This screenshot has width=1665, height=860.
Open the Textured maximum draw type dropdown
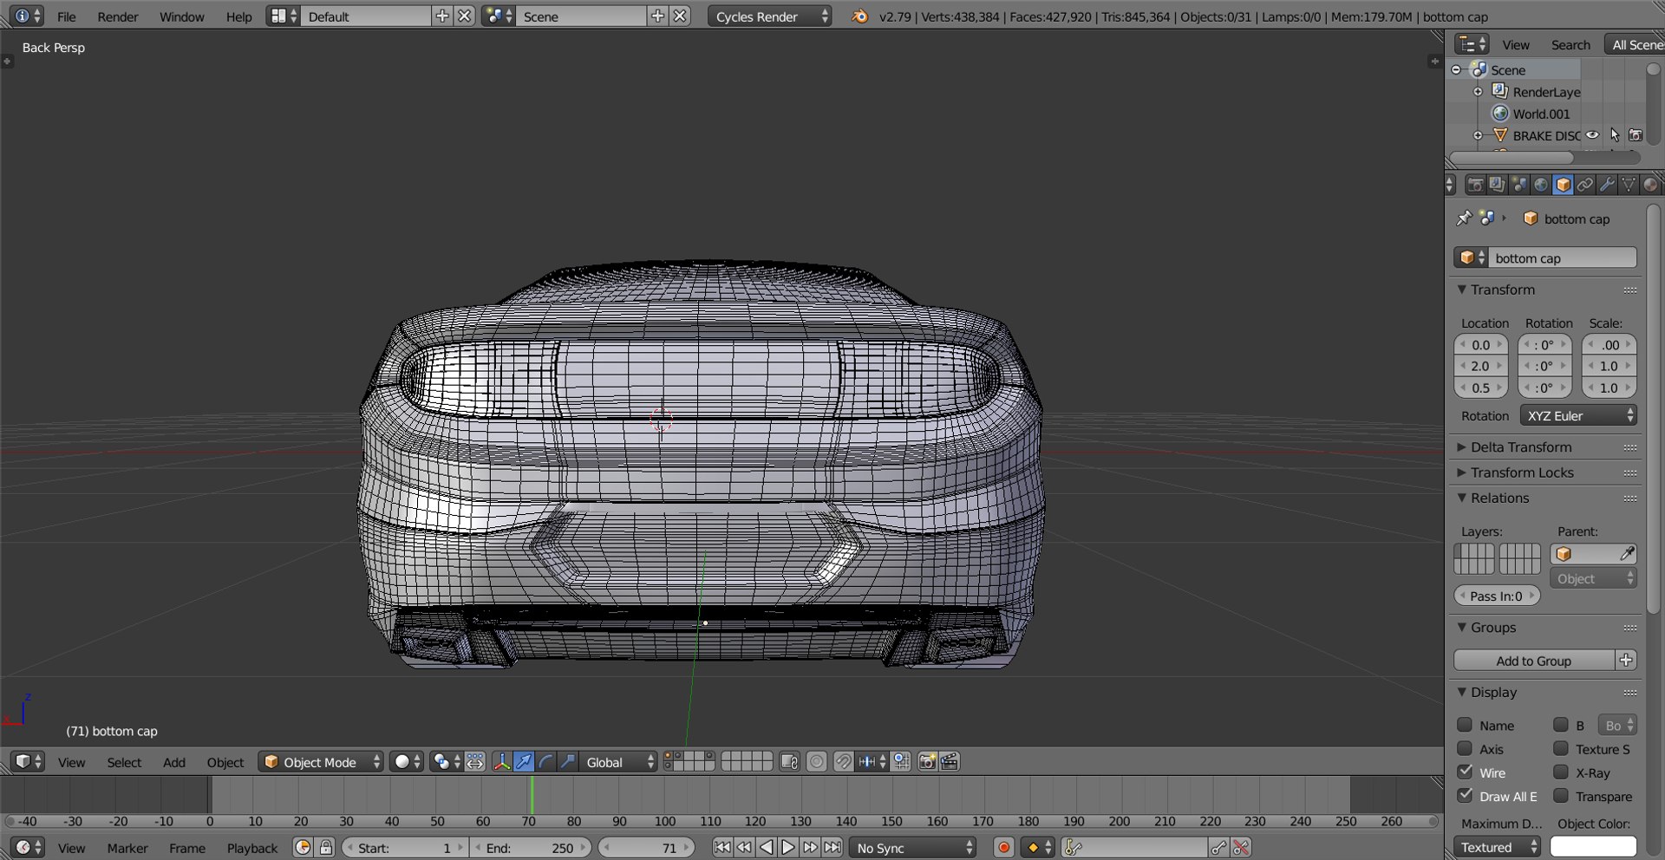[1498, 847]
